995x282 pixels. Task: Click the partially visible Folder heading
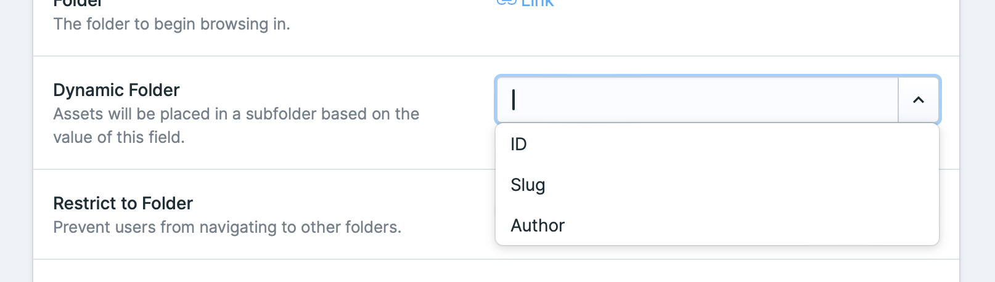click(78, 3)
